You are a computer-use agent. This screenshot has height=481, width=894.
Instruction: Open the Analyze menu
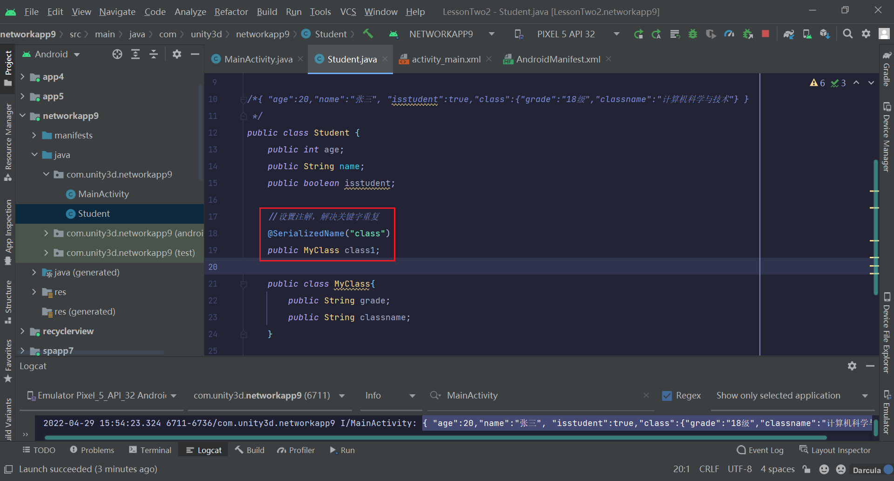tap(190, 12)
